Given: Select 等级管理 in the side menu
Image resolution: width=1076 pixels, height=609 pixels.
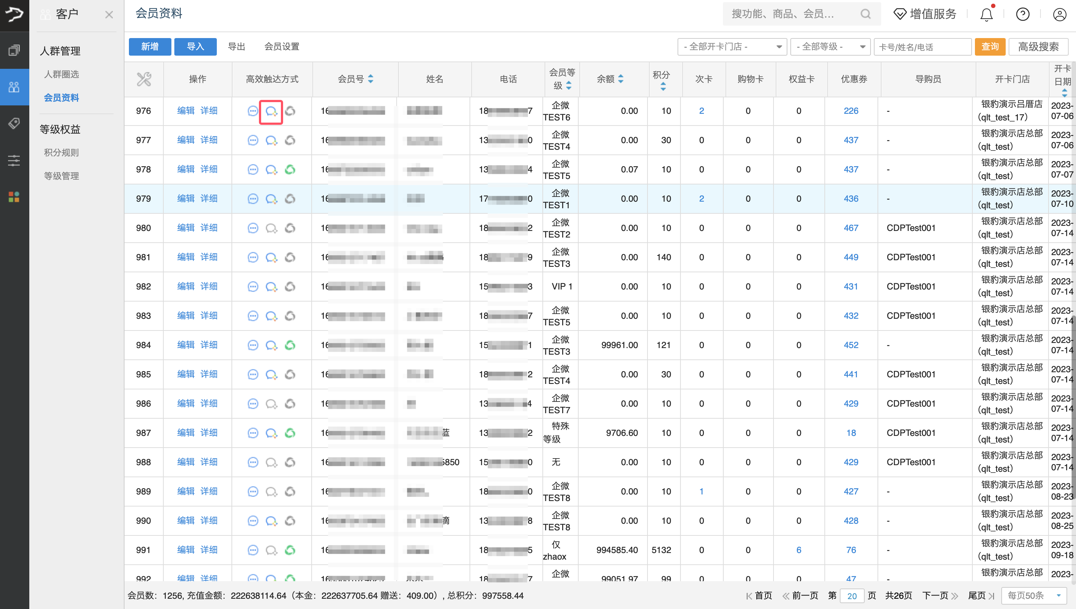Looking at the screenshot, I should pyautogui.click(x=62, y=176).
